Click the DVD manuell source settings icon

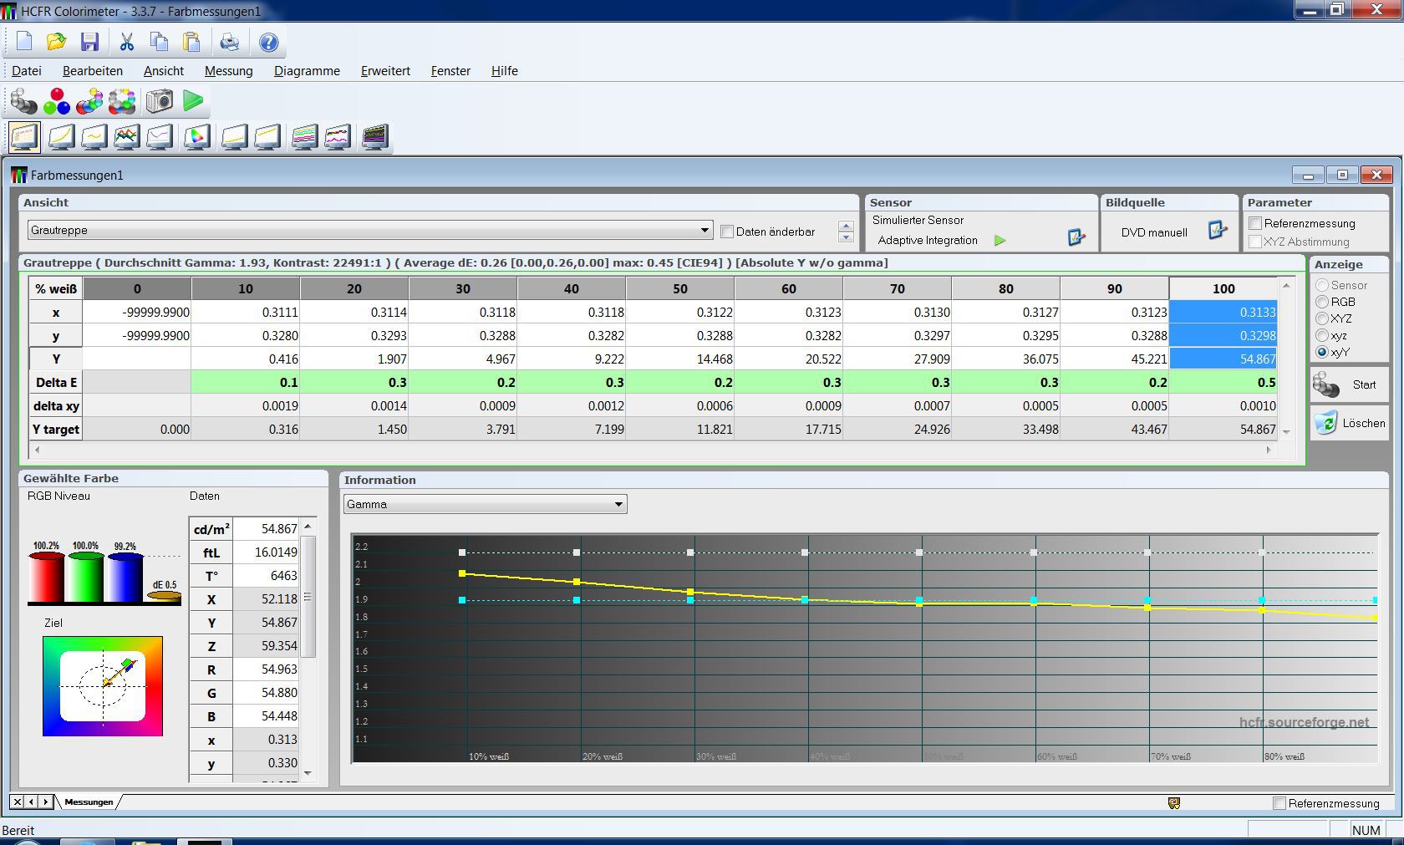(1218, 231)
